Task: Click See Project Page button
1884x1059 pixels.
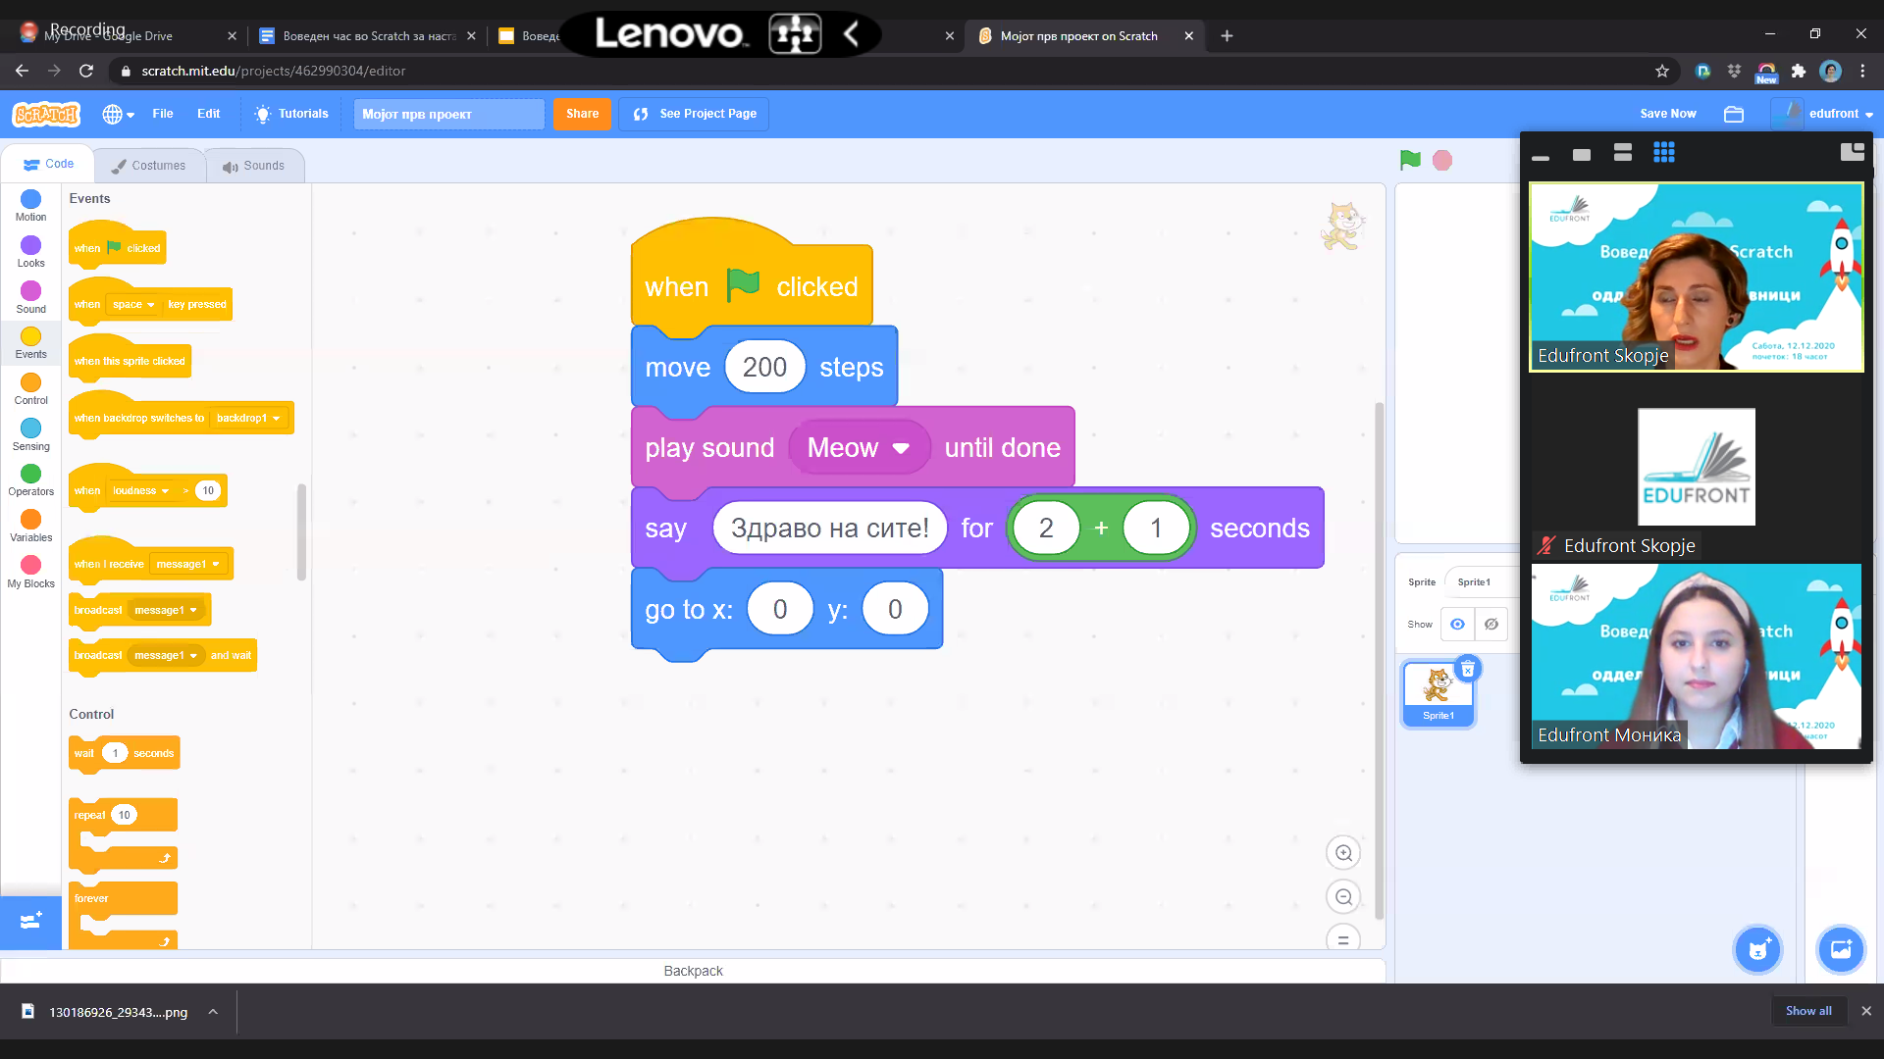Action: 695,114
